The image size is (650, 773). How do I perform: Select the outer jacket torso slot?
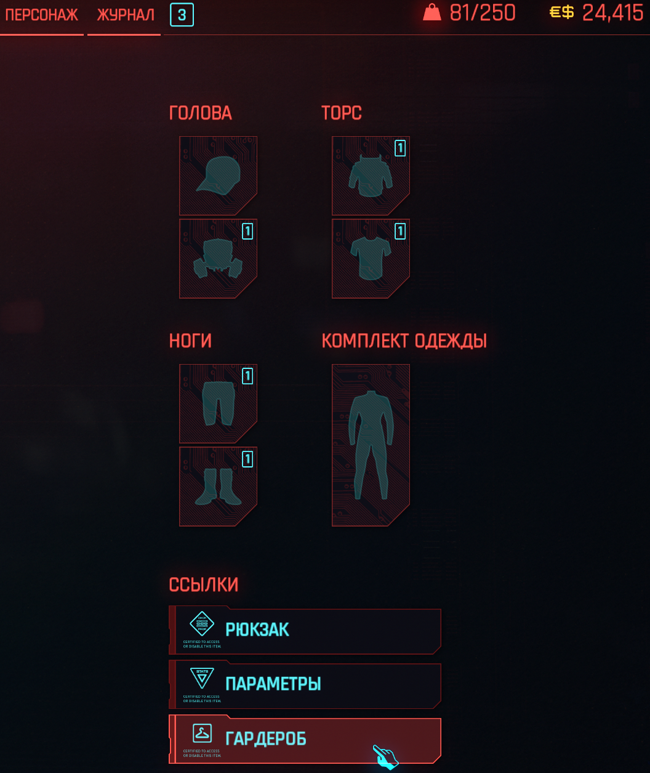coord(371,176)
